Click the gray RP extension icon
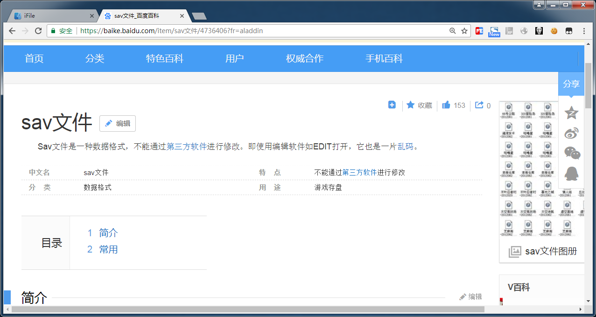Screen dimensions: 596x317 pyautogui.click(x=509, y=31)
